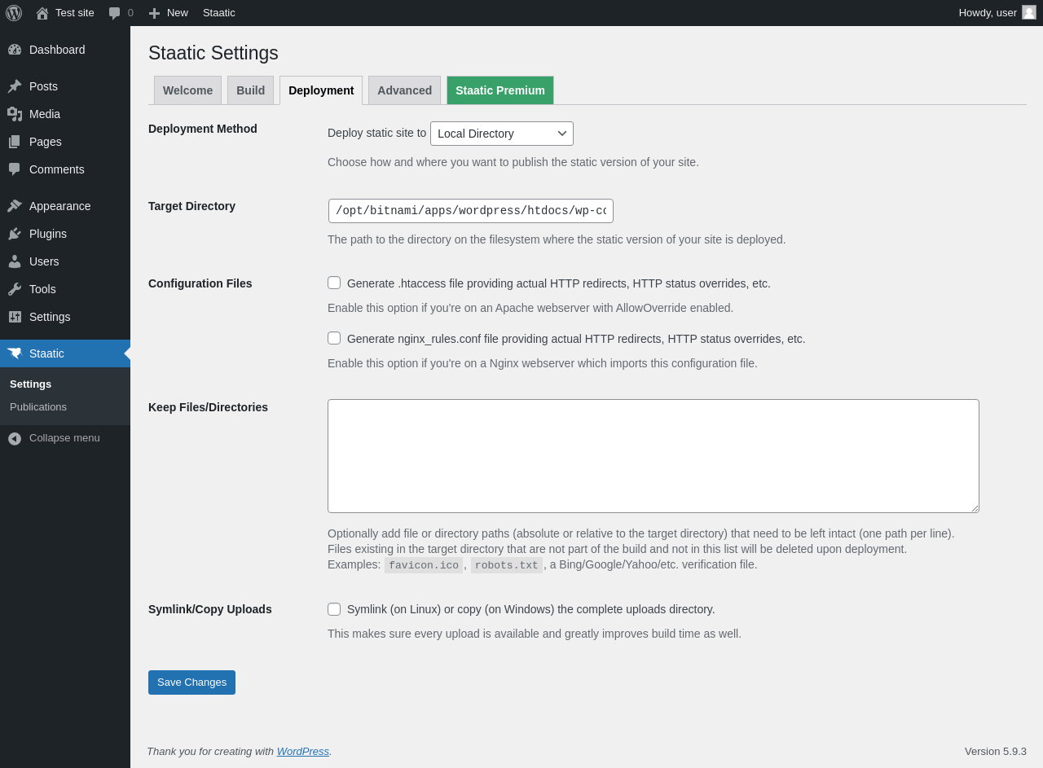Click the Version 5.9.3 footer text
This screenshot has height=768, width=1043.
click(996, 751)
